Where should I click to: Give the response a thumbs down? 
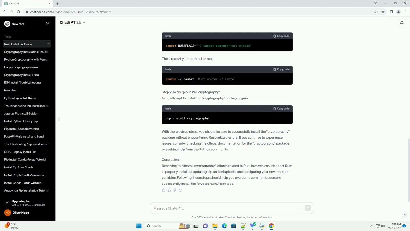(x=175, y=190)
